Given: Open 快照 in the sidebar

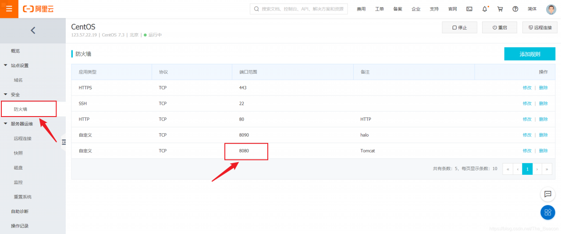Looking at the screenshot, I should [18, 153].
